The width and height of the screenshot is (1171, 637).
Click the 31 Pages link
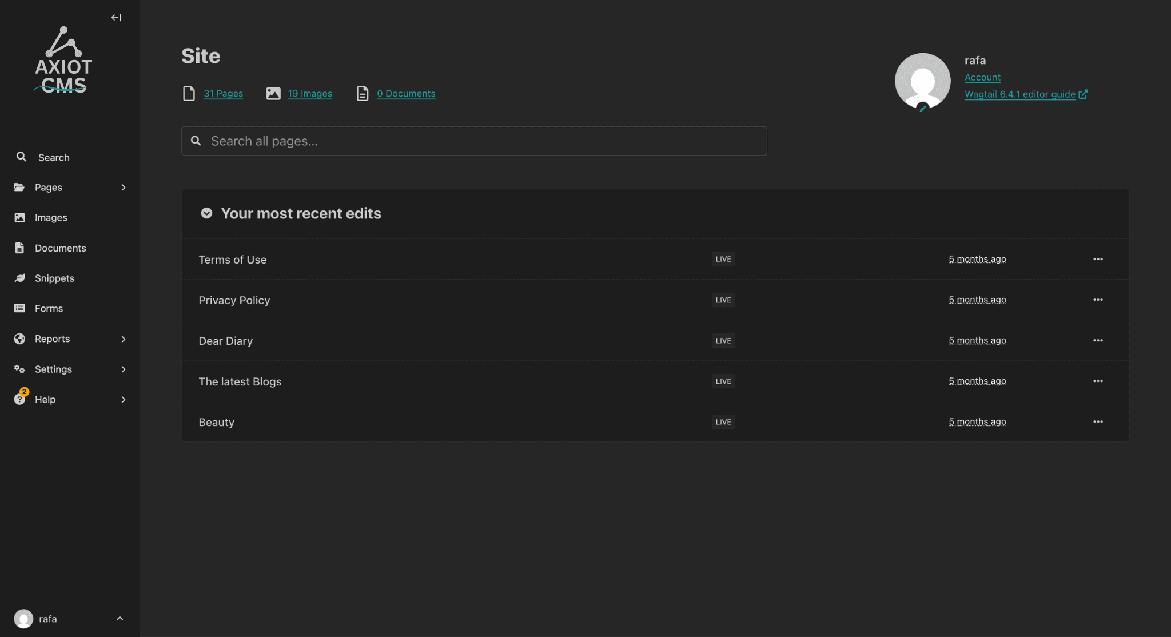[223, 93]
